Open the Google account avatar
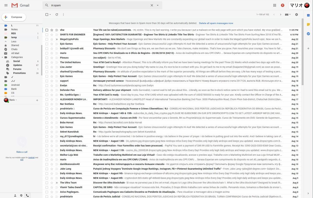 point(307,5)
